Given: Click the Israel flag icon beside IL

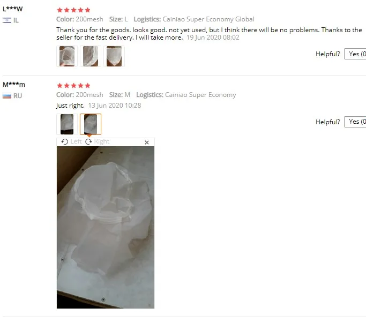Looking at the screenshot, I should click(7, 20).
